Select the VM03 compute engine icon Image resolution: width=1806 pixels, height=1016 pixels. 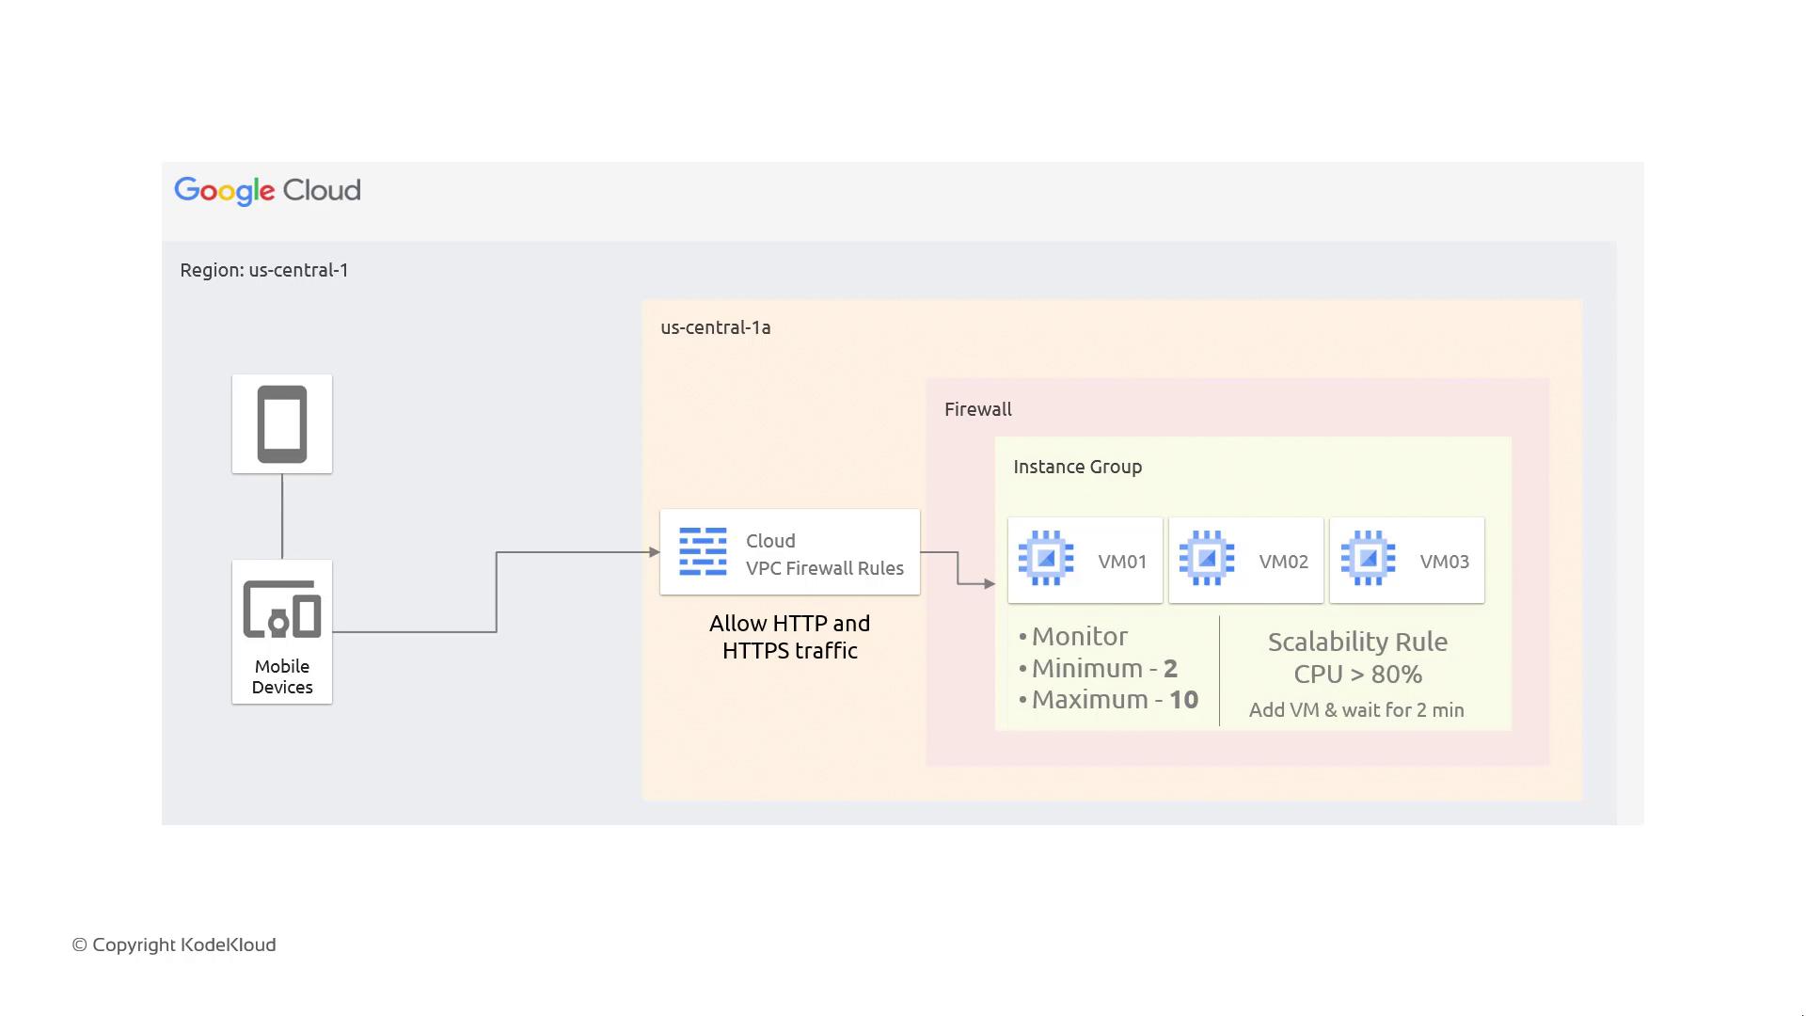[1368, 558]
